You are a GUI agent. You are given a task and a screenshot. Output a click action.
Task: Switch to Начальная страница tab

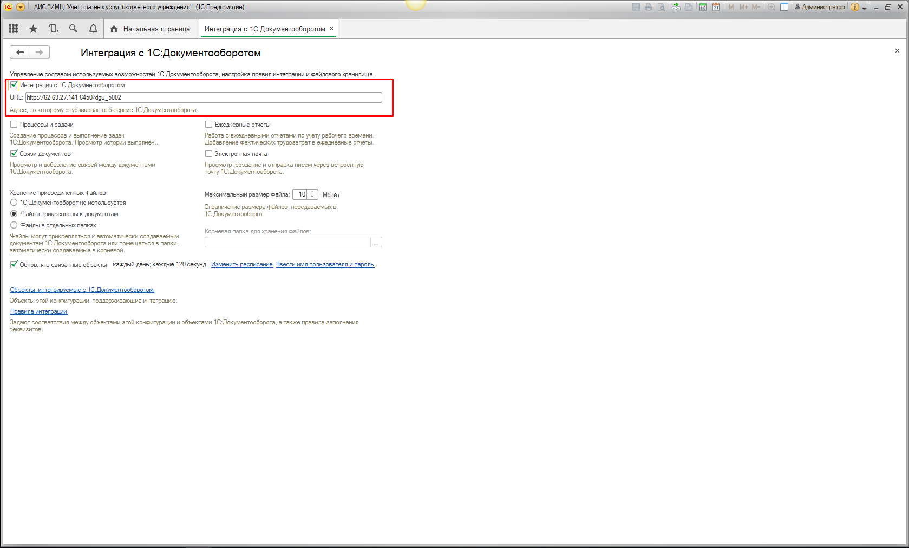pyautogui.click(x=151, y=29)
